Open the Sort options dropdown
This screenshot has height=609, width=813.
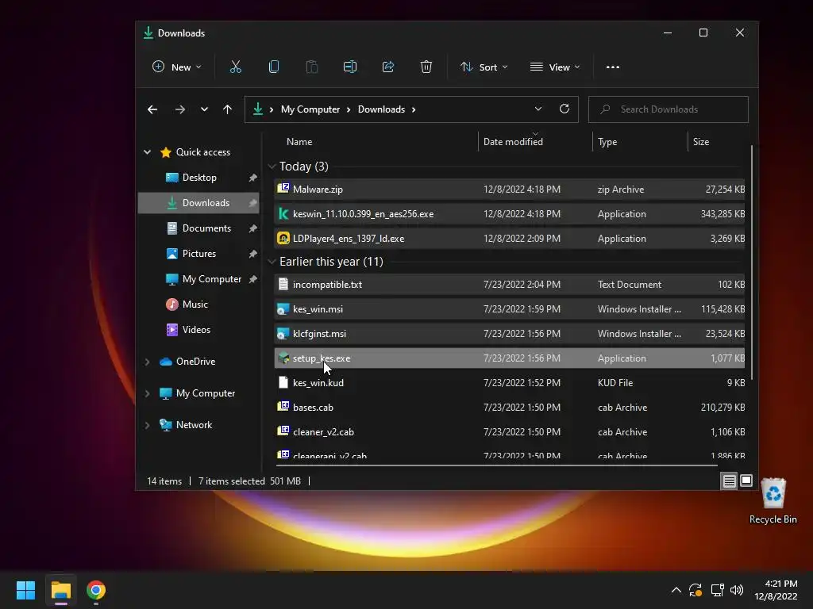pyautogui.click(x=484, y=67)
